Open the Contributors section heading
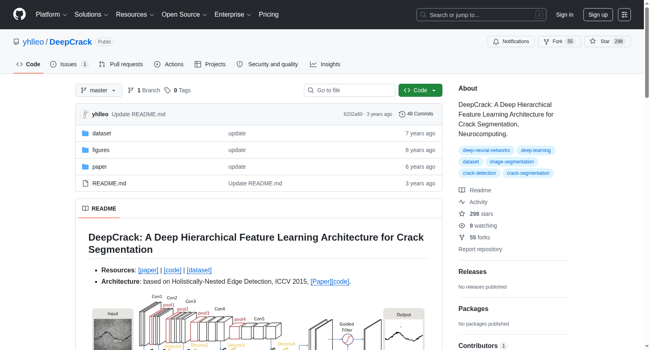Screen dimensions: 650x350 tap(478, 346)
